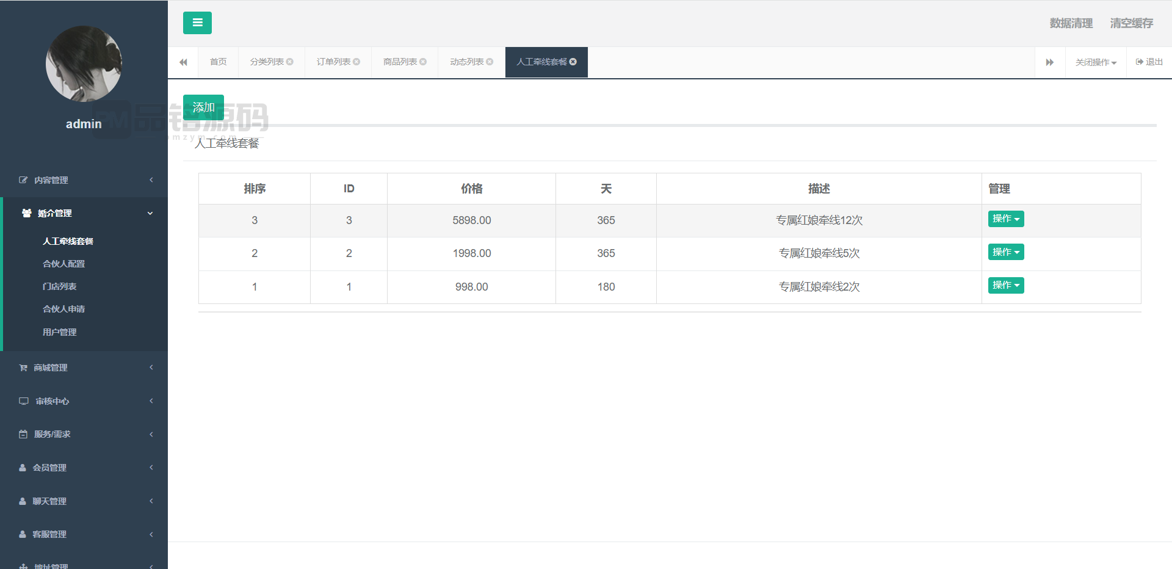The image size is (1172, 569).
Task: Close the active 人工牵线套餐 tab
Action: (573, 62)
